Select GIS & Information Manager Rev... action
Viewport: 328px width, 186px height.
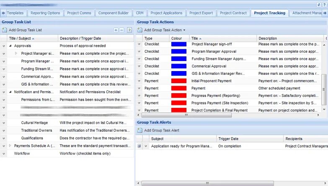tap(228, 74)
